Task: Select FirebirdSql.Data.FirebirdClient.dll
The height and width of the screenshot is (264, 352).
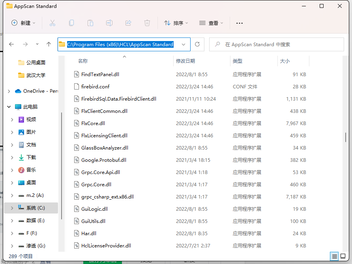Action: point(118,99)
